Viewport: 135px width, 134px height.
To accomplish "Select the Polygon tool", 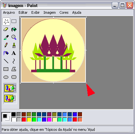I will point(14,69).
